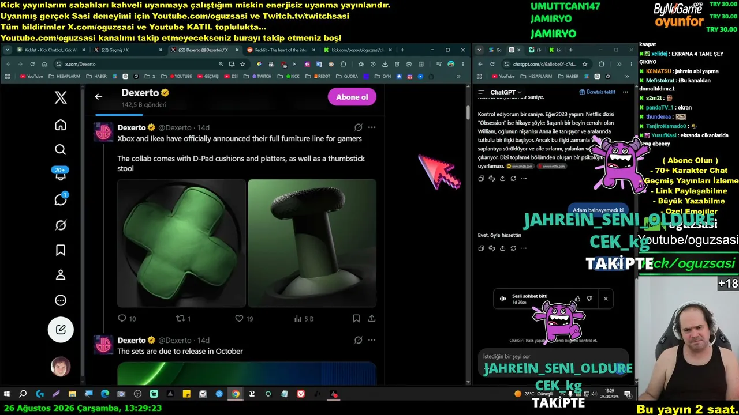Open the Ücretsiz teklif offer link
This screenshot has height=415, width=739.
pos(597,92)
